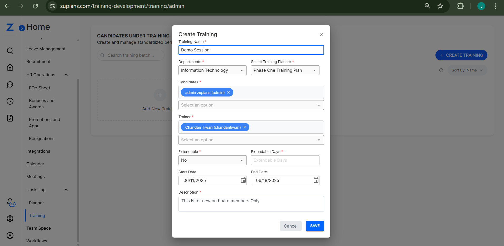
Task: Remove the admin zupians candidate chip
Action: tap(228, 92)
